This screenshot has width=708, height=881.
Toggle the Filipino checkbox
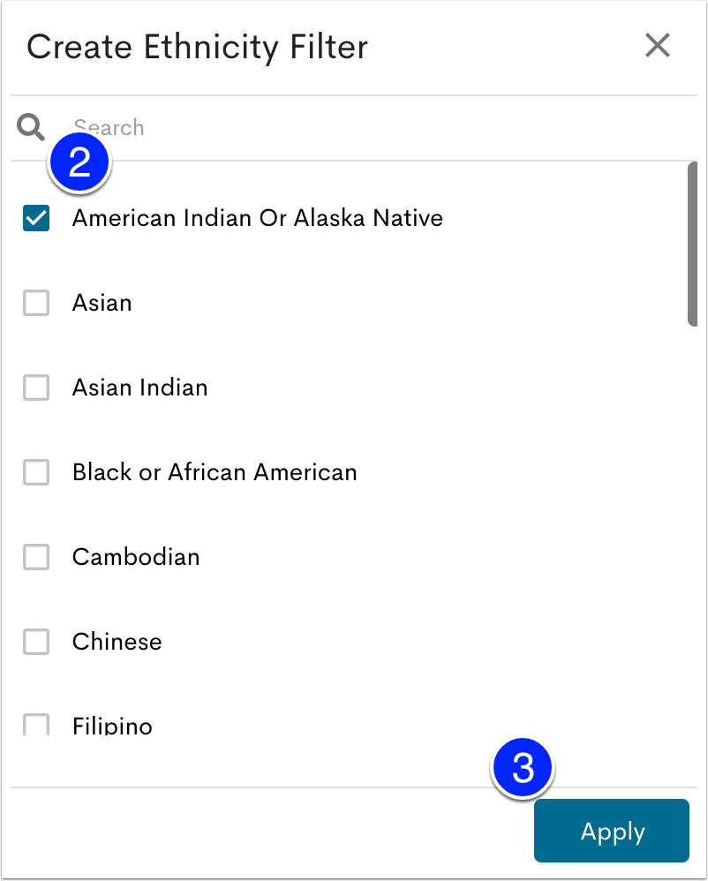[36, 724]
